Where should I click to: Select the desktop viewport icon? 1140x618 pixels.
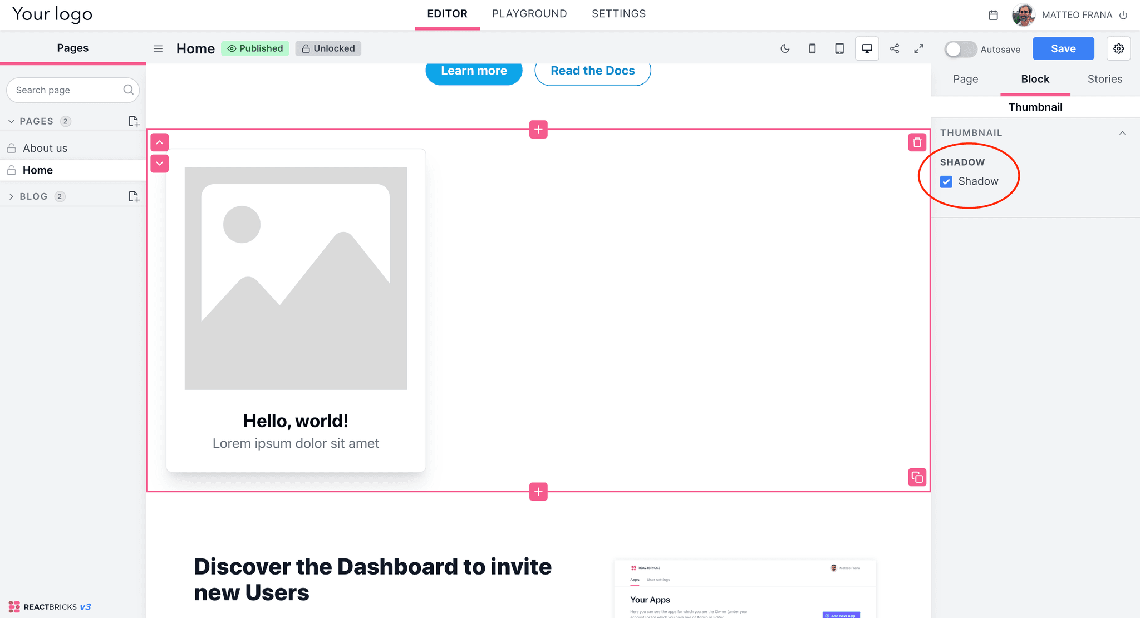[867, 48]
